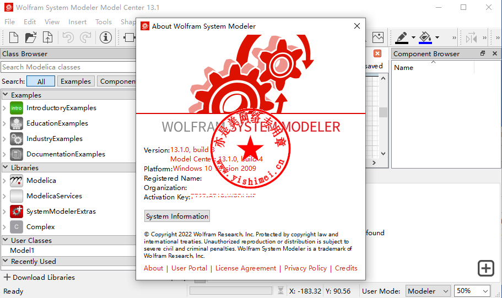
Task: Click the Undo toolbar arrow
Action: (x=68, y=37)
